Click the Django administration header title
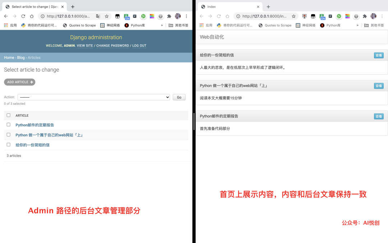 96,37
